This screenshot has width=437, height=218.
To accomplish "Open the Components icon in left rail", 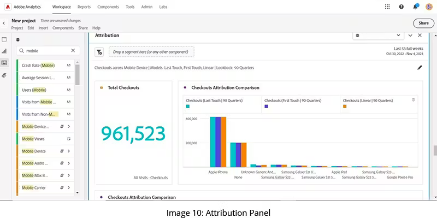I will pos(4,63).
